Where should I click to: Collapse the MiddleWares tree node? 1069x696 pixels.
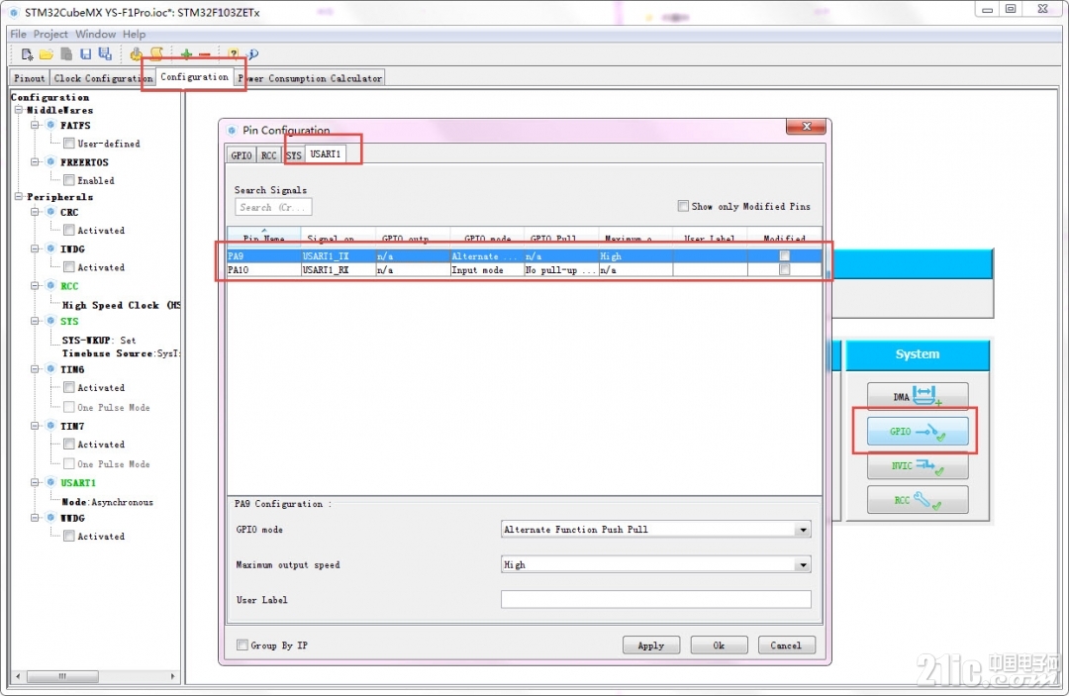click(x=19, y=110)
